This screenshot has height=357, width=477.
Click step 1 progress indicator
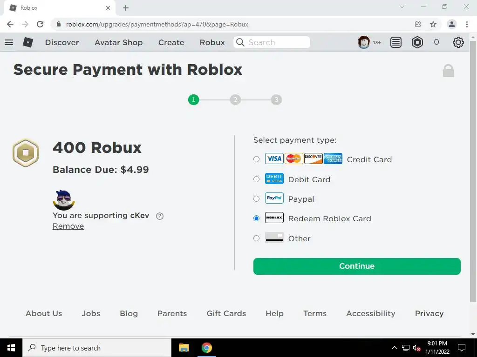pos(193,99)
